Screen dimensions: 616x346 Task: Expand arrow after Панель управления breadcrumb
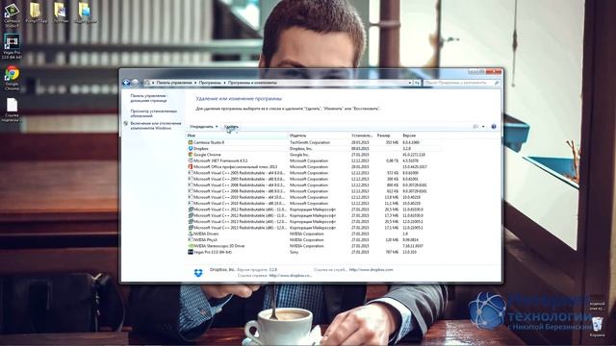pos(195,83)
